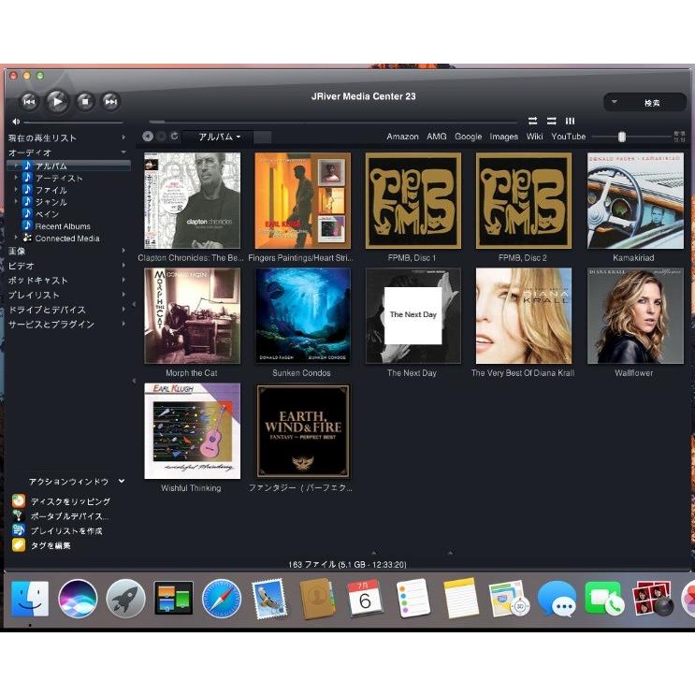Select アーティスト in the audio tree

click(x=59, y=178)
